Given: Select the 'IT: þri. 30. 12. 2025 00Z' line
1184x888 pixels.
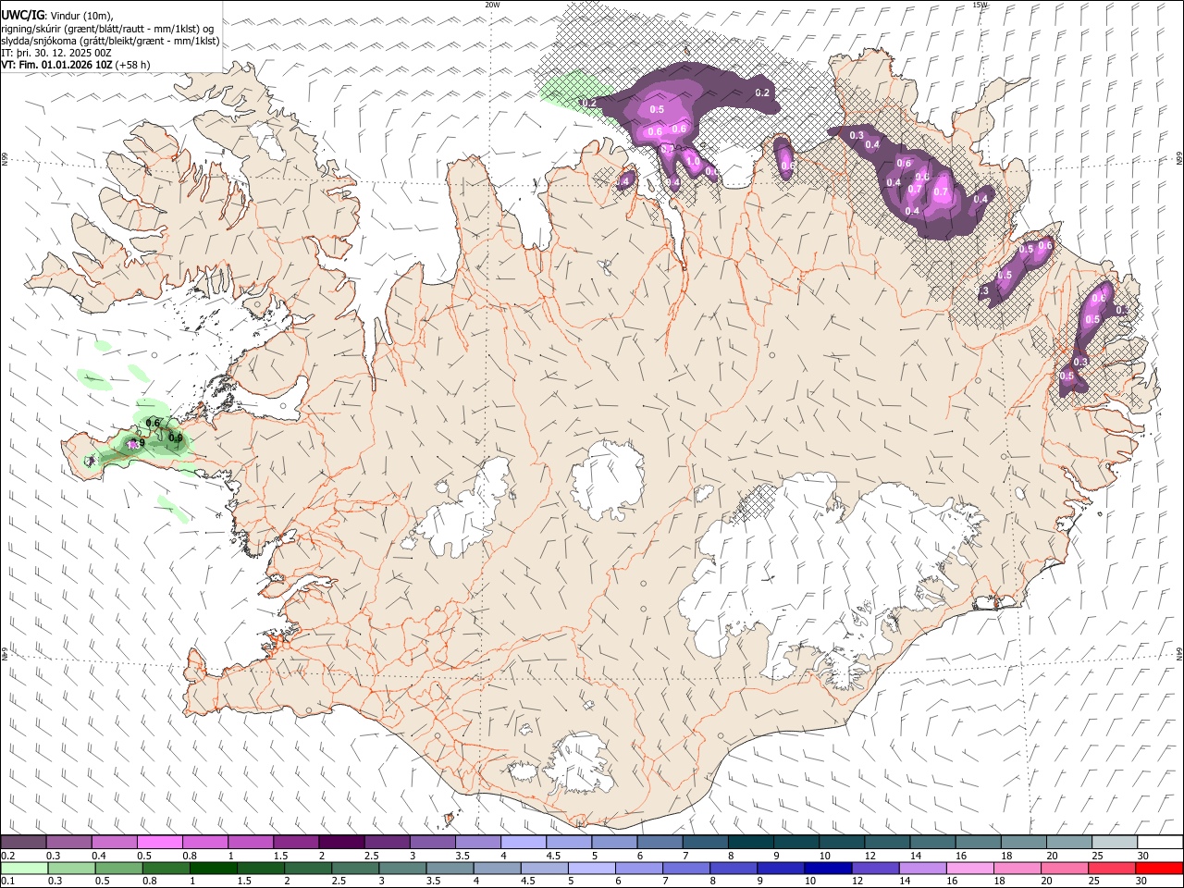Looking at the screenshot, I should pyautogui.click(x=57, y=53).
